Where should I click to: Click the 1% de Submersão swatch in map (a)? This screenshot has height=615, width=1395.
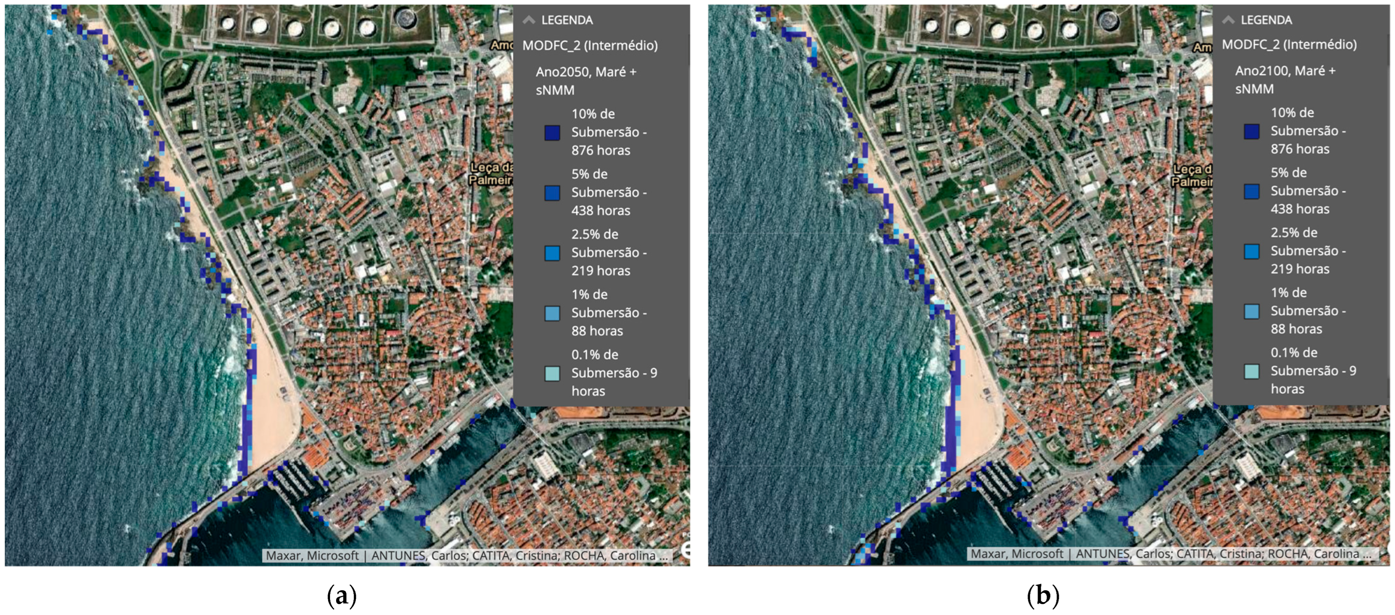(552, 313)
